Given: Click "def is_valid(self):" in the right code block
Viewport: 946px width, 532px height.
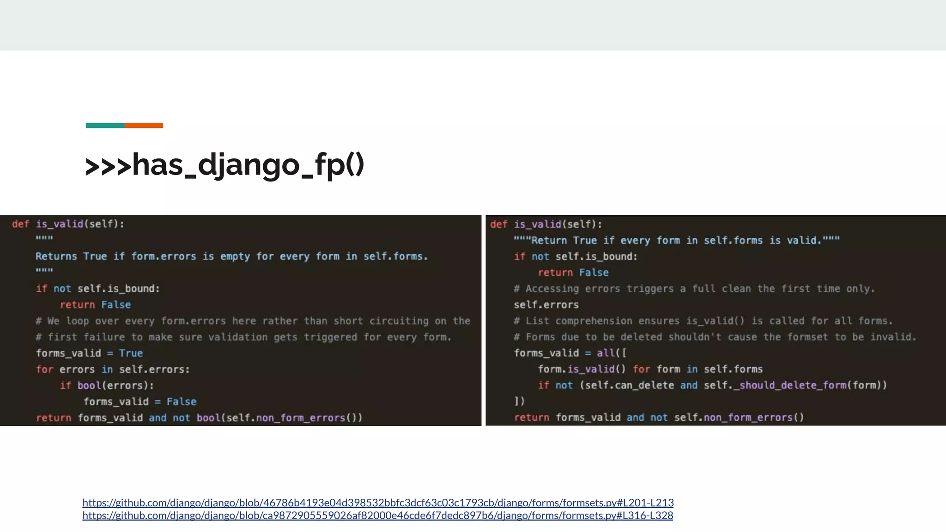Looking at the screenshot, I should 546,224.
